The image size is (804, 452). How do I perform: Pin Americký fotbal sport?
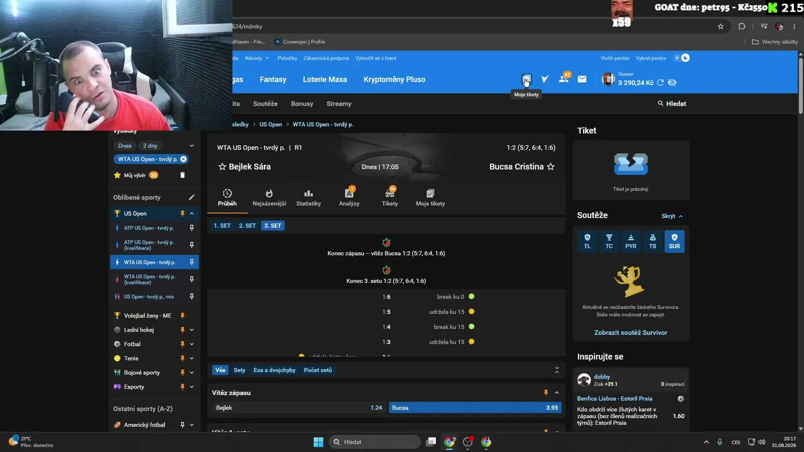(183, 425)
